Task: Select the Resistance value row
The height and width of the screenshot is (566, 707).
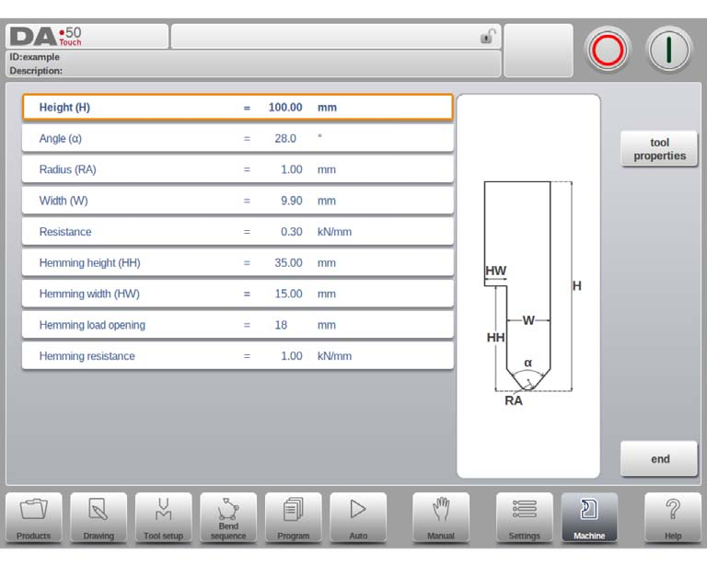Action: 238,232
